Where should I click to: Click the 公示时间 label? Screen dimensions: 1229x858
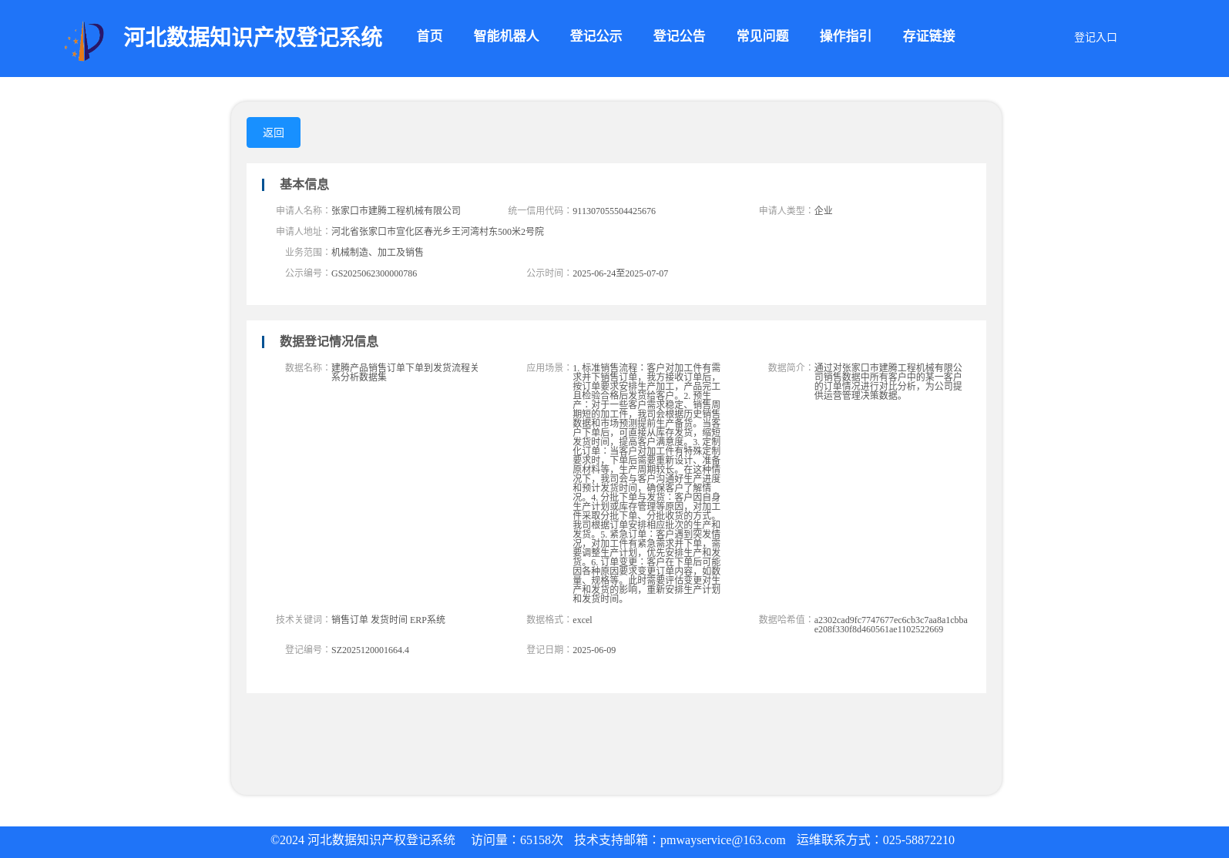point(549,273)
